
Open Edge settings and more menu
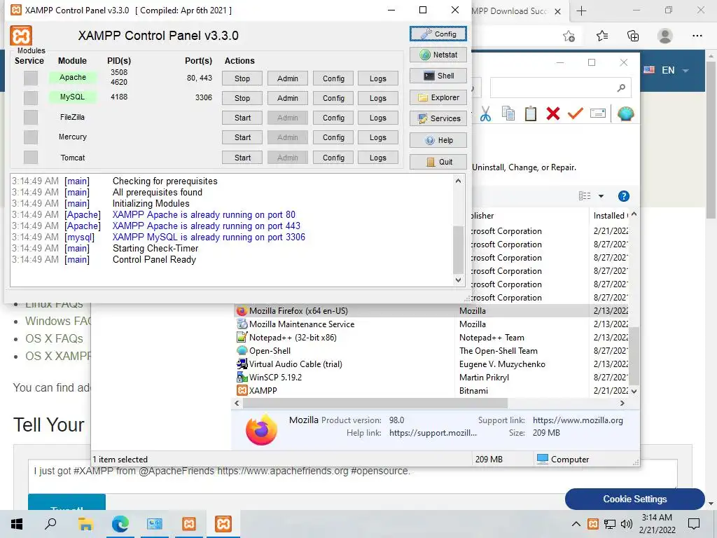tap(697, 36)
